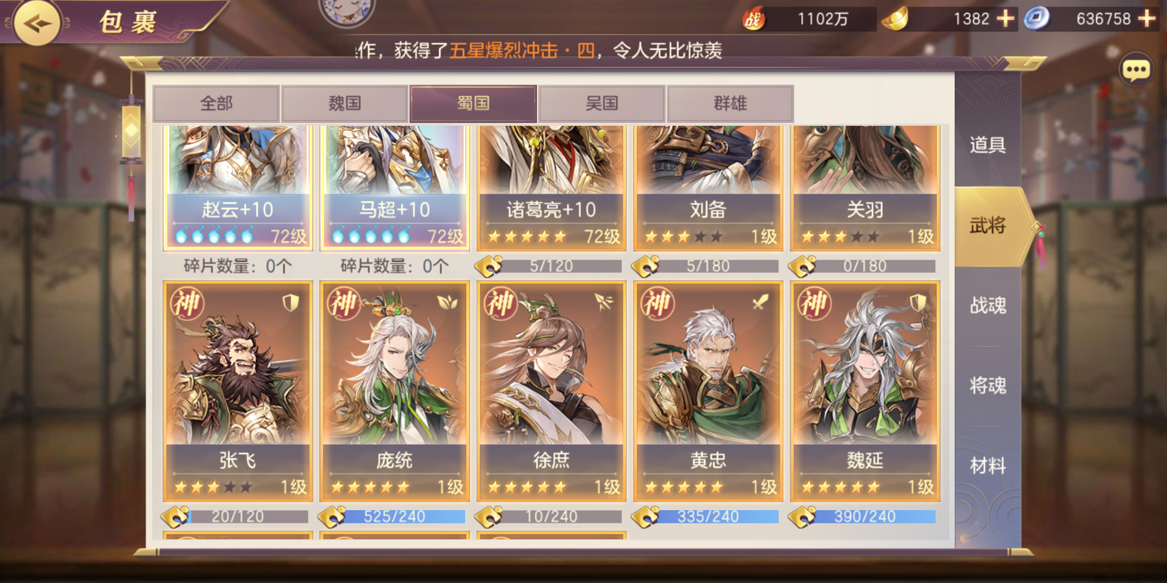
Task: Select the 诸葛亮+10 hero card
Action: [551, 188]
